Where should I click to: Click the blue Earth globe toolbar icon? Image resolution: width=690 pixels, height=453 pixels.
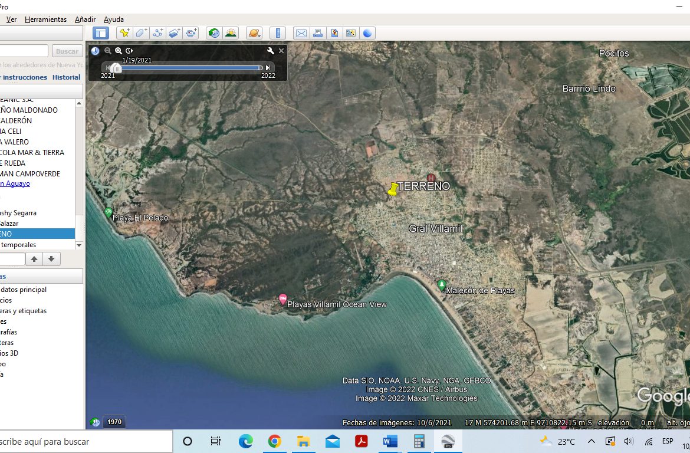click(367, 33)
